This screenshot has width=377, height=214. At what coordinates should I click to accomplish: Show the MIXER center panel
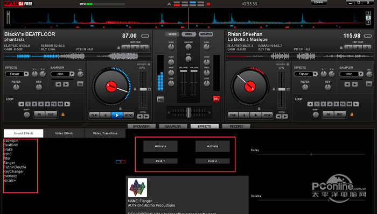tap(172, 34)
